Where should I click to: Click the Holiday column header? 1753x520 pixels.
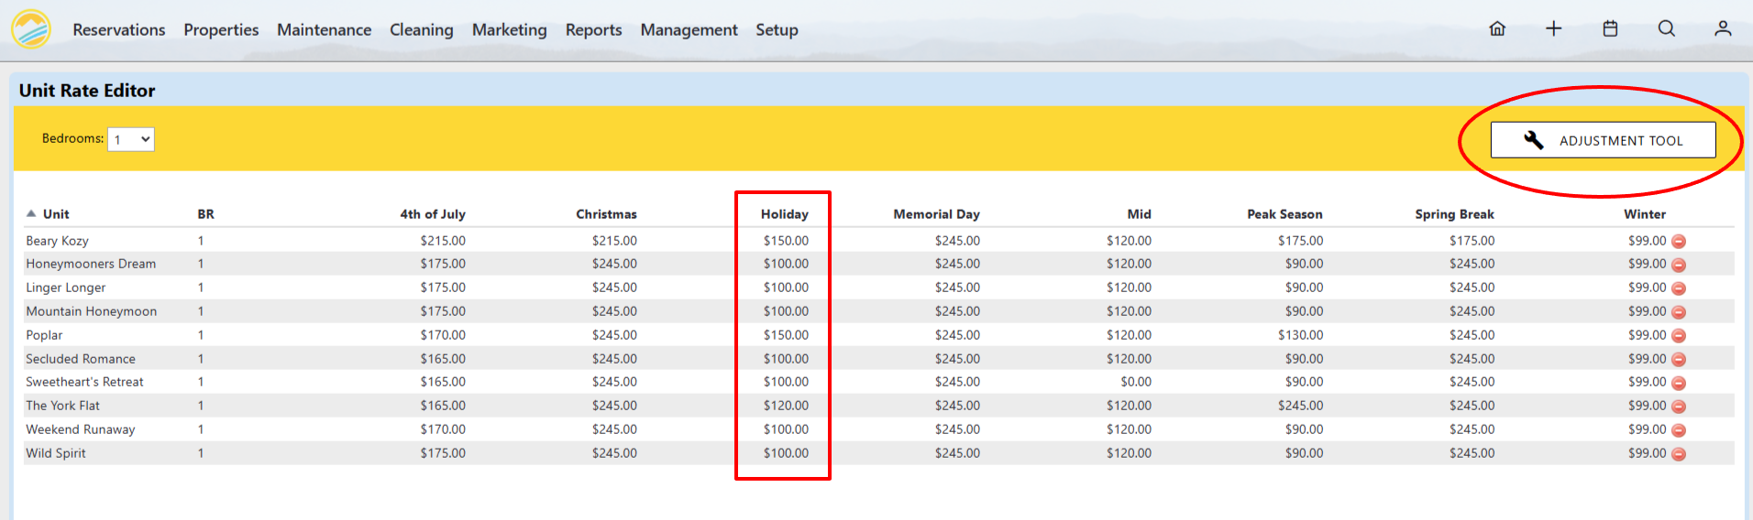[x=784, y=214]
